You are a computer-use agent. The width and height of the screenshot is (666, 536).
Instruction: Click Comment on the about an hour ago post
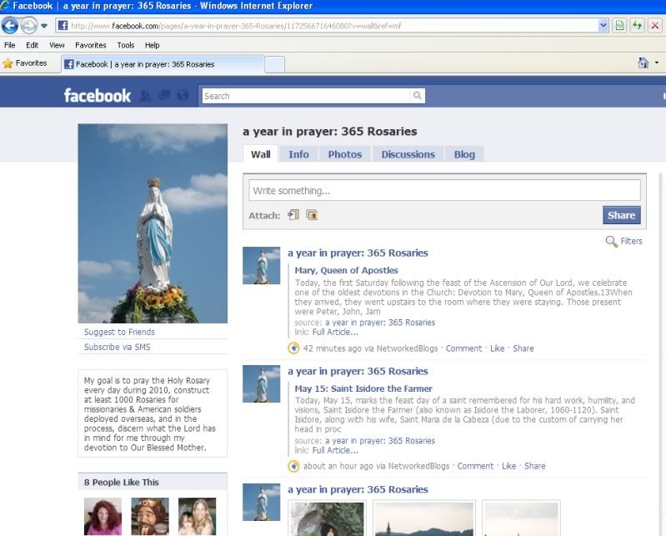[475, 466]
